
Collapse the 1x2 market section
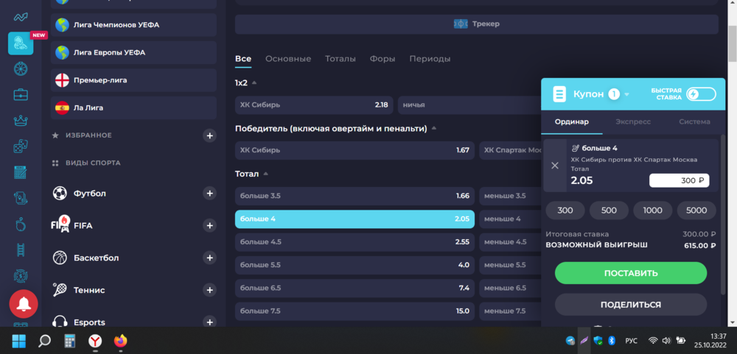(254, 82)
